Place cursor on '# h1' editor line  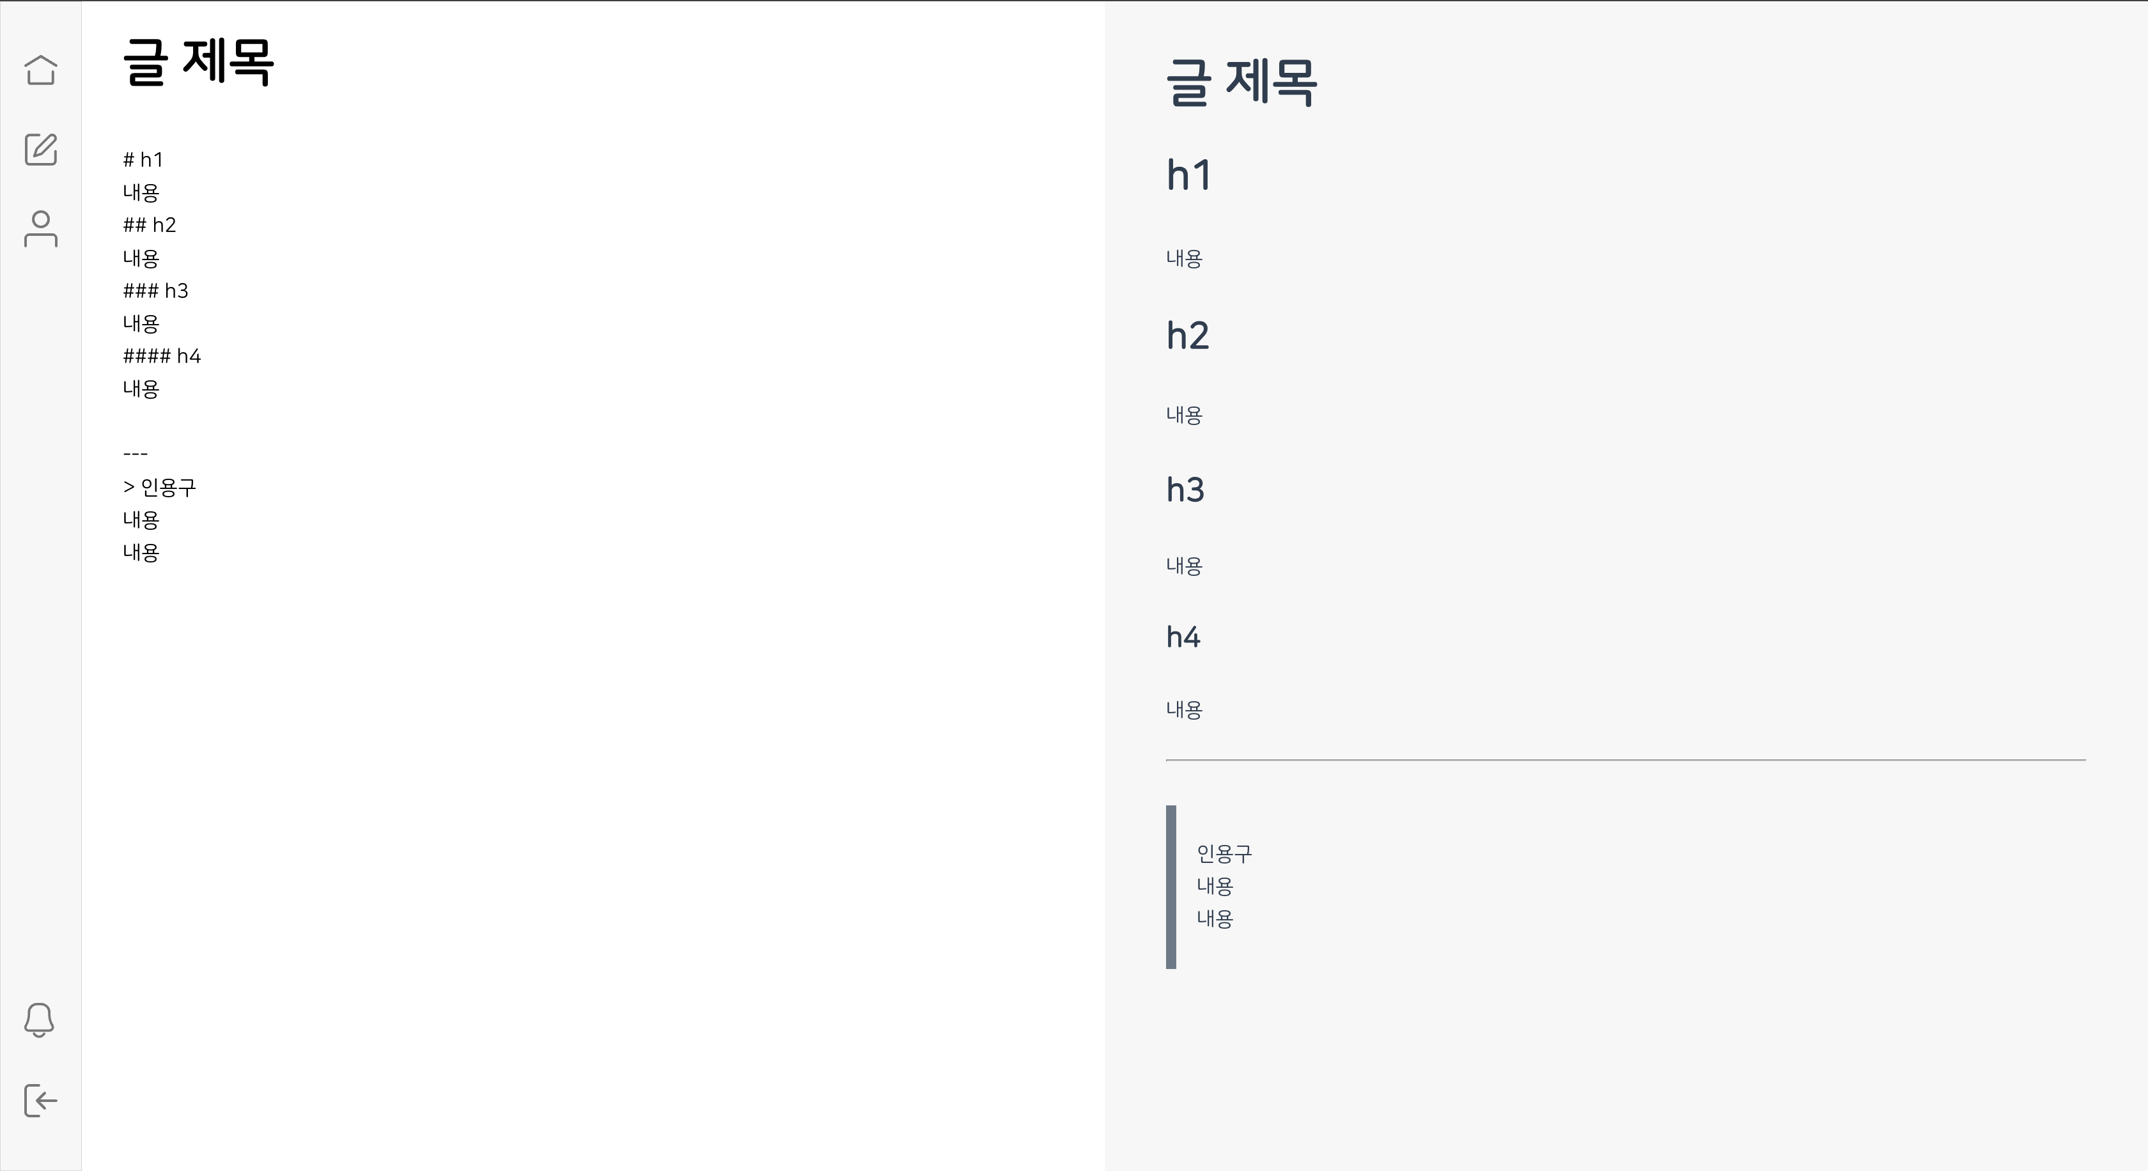pyautogui.click(x=143, y=159)
